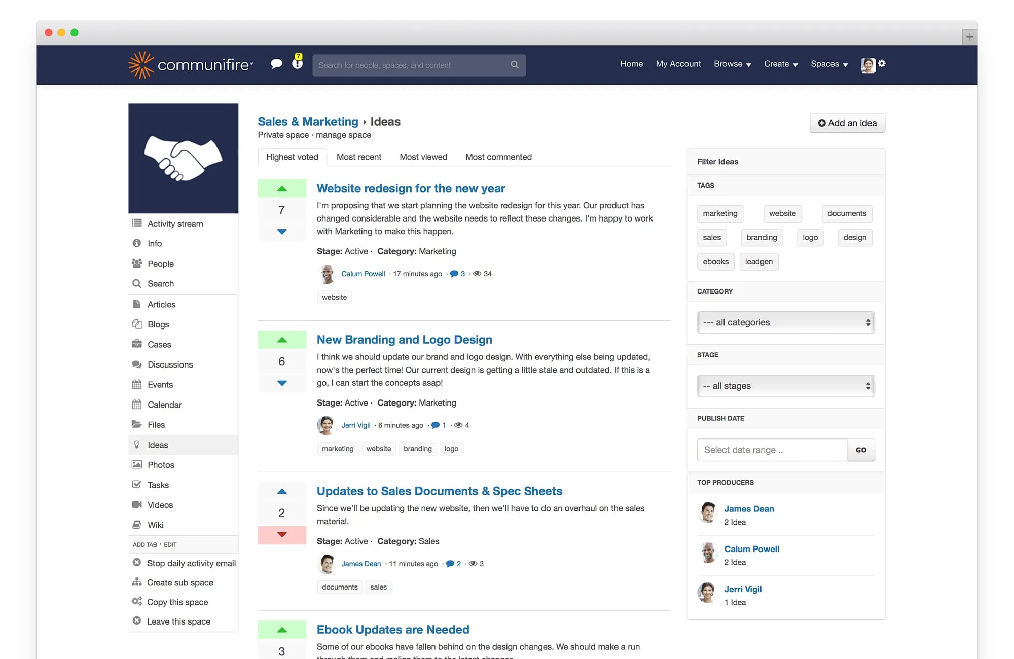Open Articles in the sidebar
Screen dimensions: 1014x659
click(183, 305)
